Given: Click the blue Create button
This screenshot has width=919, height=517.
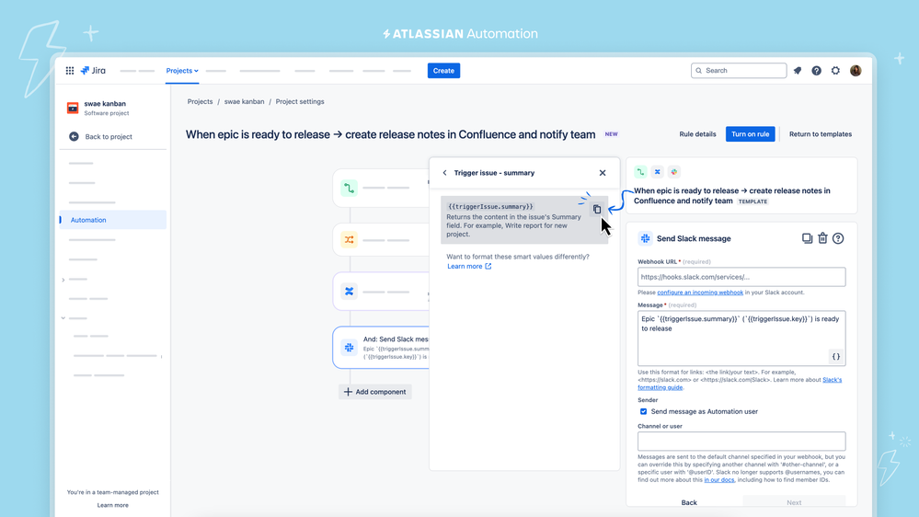Looking at the screenshot, I should [x=443, y=70].
